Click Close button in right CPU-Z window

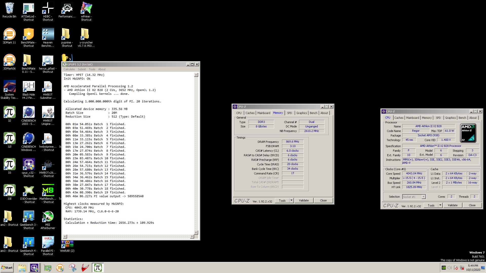[472, 205]
